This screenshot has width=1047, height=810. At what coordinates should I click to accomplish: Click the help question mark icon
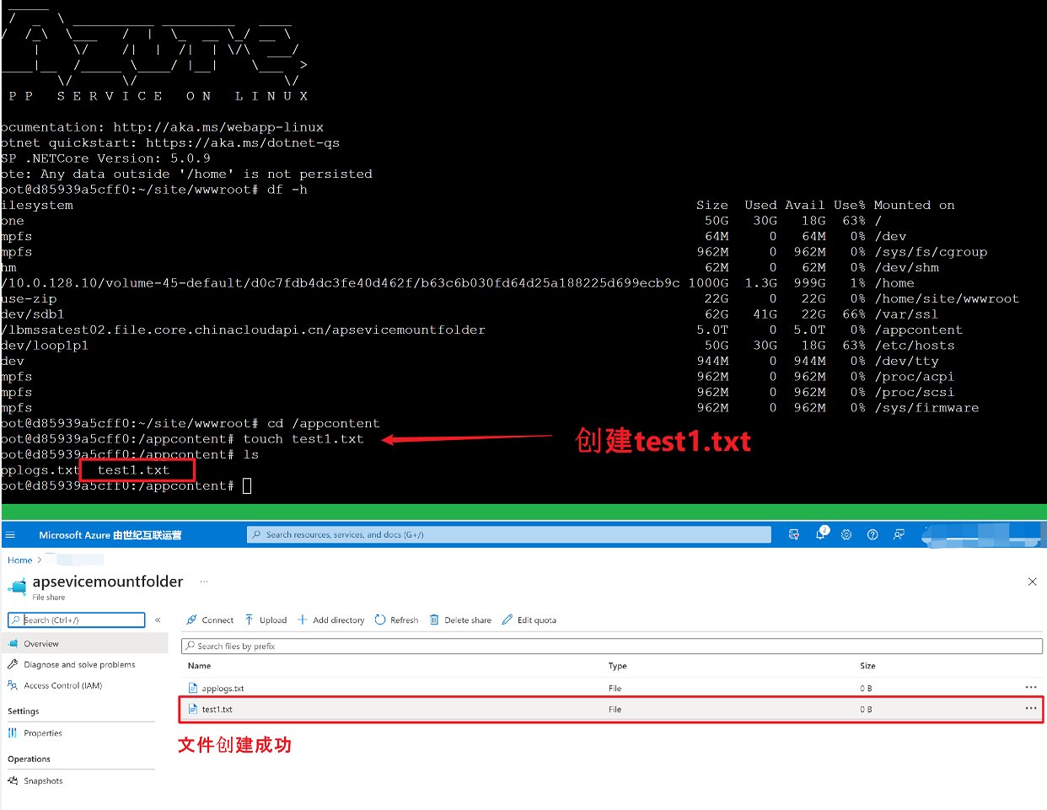(x=872, y=534)
